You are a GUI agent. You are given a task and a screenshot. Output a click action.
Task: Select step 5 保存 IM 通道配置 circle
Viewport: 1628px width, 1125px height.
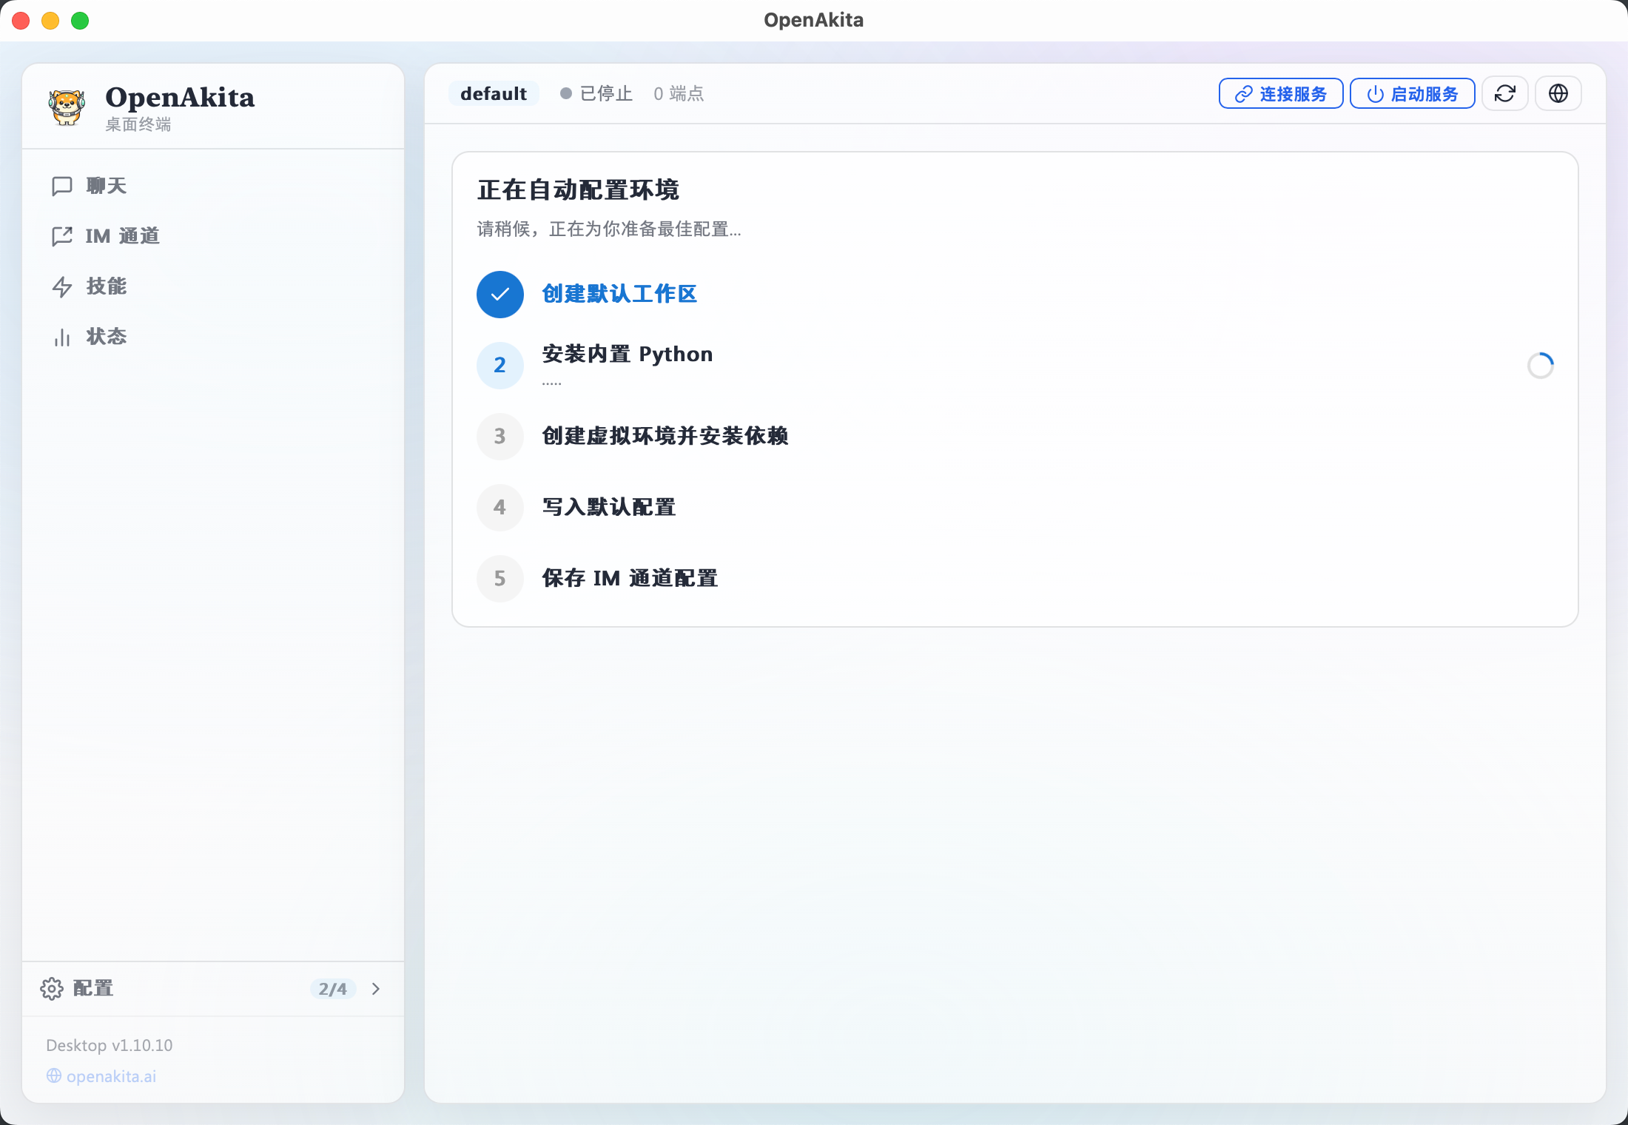click(x=499, y=578)
